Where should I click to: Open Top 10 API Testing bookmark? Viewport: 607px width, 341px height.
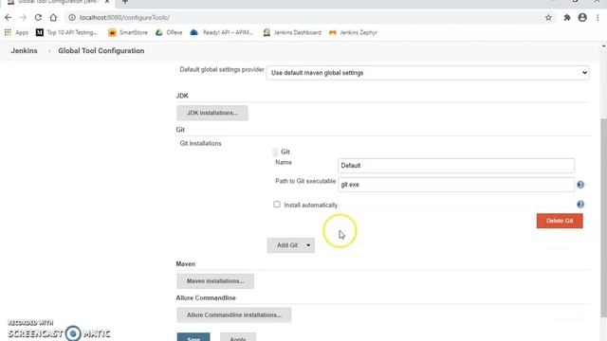pos(66,32)
